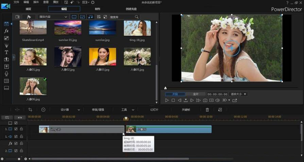This screenshot has width=304, height=162.
Task: Switch to the 制作 tab
Action: (98, 9)
